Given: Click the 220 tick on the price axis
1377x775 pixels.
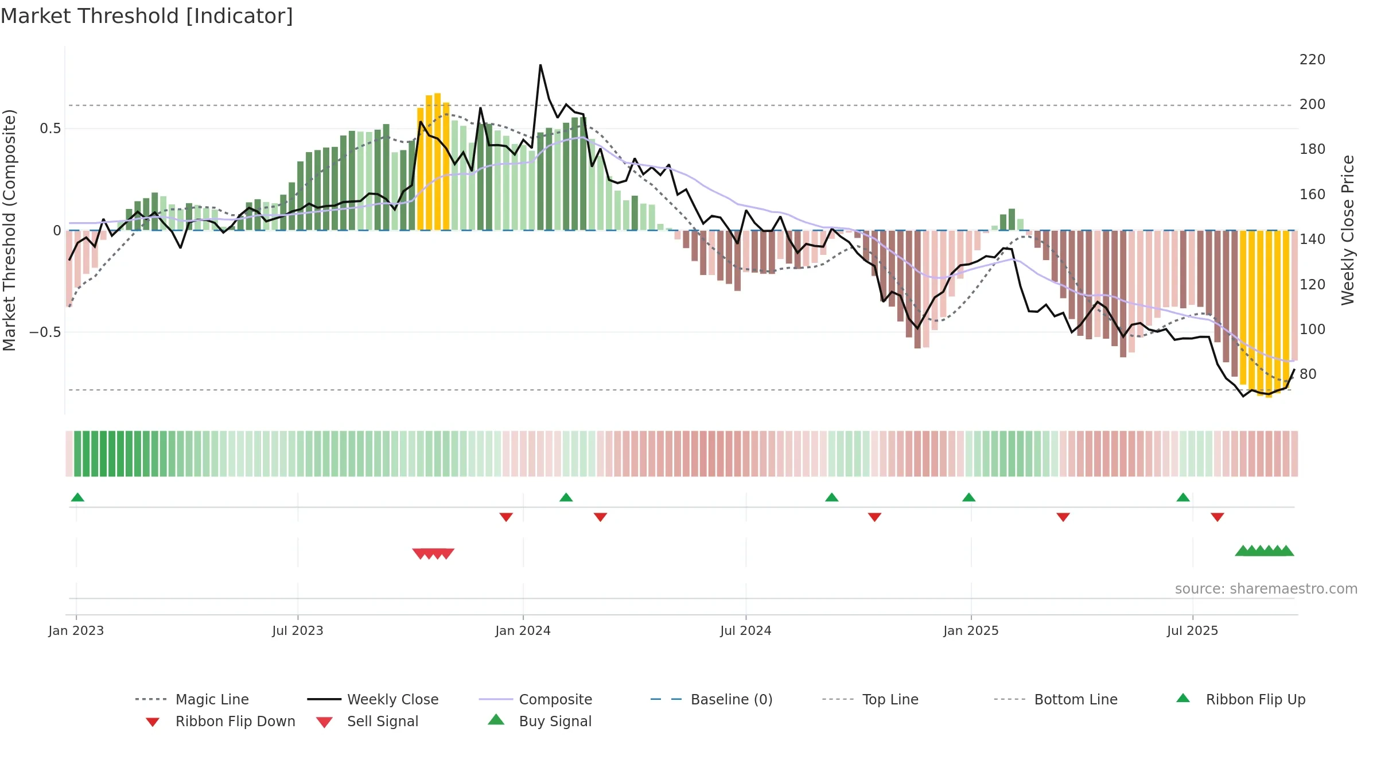Looking at the screenshot, I should (x=1313, y=60).
